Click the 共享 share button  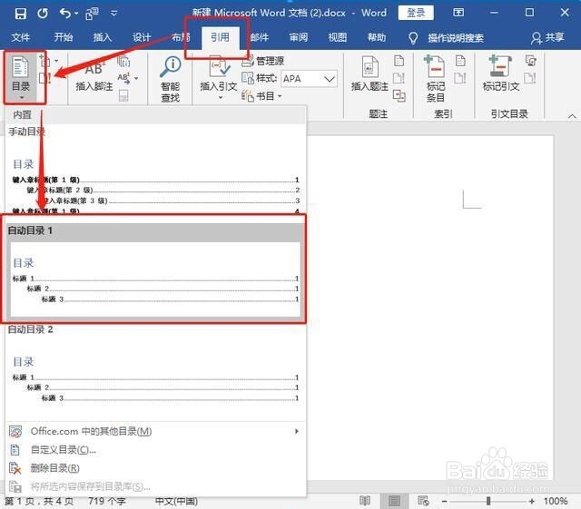(547, 37)
